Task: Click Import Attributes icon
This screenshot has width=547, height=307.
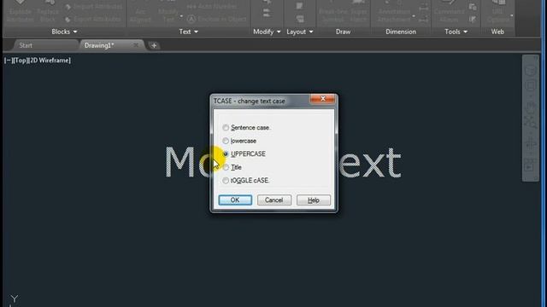Action: pos(68,7)
